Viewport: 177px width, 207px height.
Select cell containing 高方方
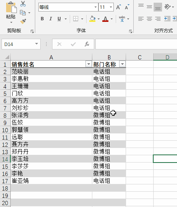[x=51, y=100]
